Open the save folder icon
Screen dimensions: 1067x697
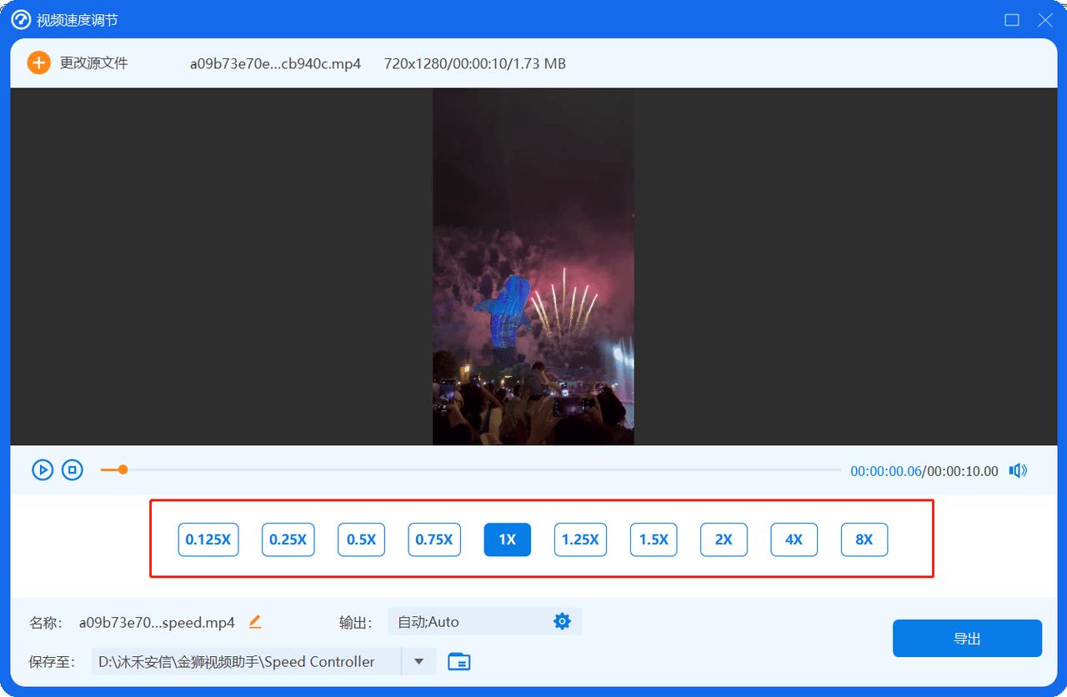point(458,662)
